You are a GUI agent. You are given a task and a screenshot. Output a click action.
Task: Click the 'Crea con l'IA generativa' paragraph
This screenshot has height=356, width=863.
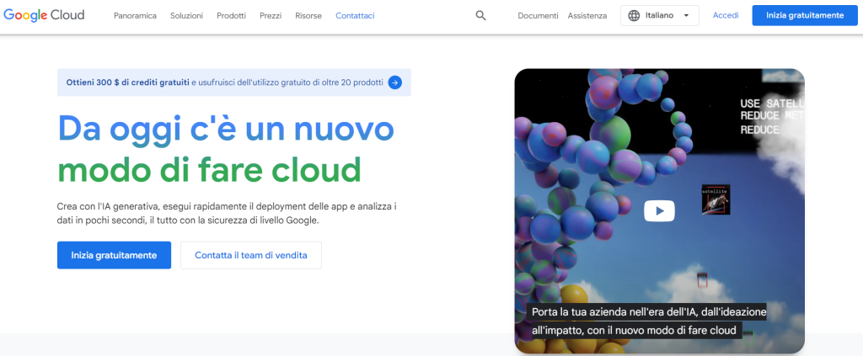[x=227, y=214]
